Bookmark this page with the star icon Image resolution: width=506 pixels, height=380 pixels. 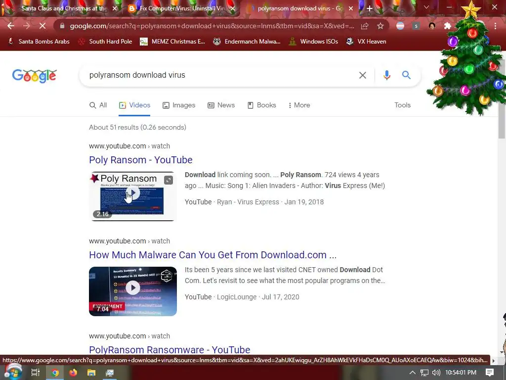pyautogui.click(x=380, y=26)
